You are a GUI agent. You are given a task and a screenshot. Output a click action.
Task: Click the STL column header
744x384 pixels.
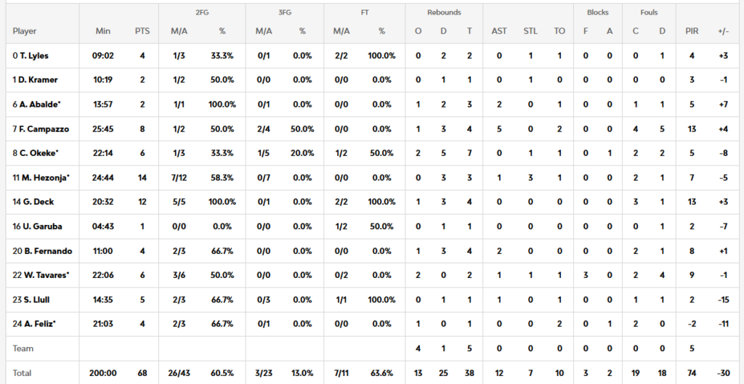530,31
